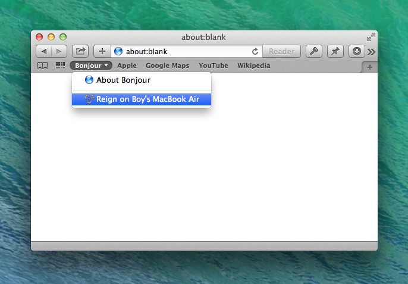Image resolution: width=408 pixels, height=284 pixels.
Task: Click the reload icon in address bar
Action: click(255, 51)
